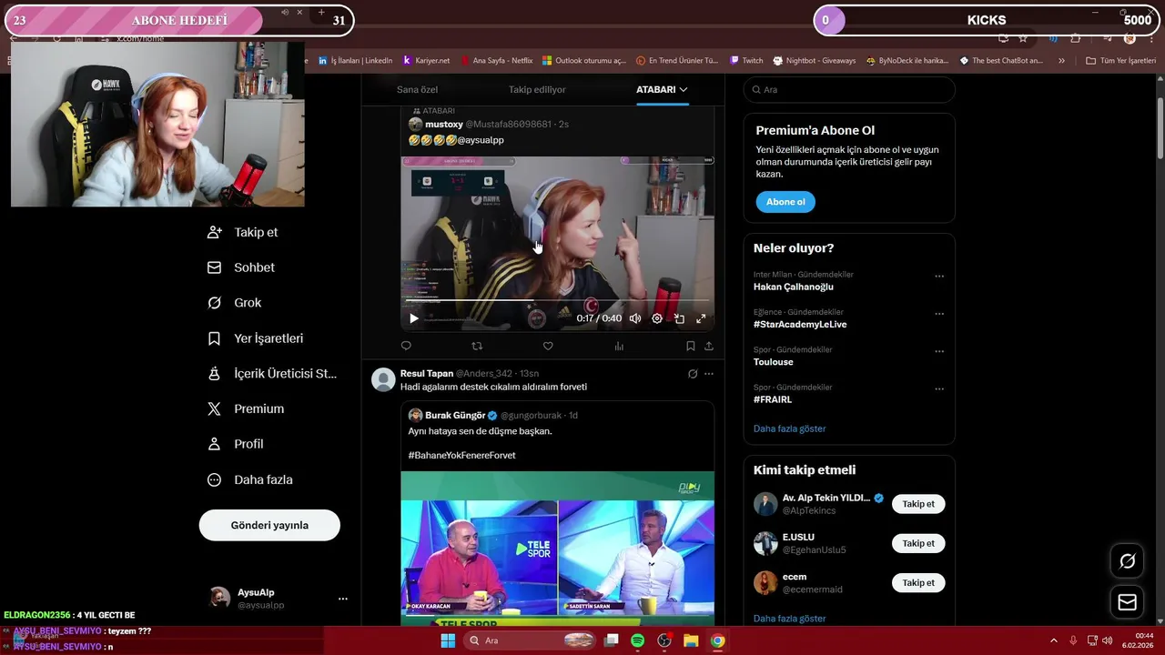Follow Av. Alp Tekin YILDI...
This screenshot has height=655, width=1165.
point(918,504)
